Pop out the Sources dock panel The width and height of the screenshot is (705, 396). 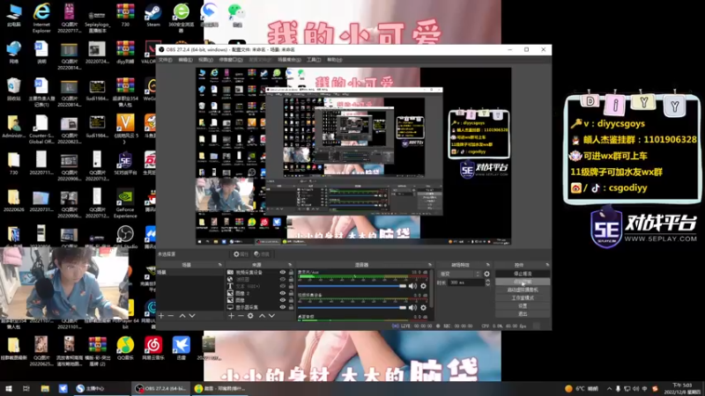290,265
